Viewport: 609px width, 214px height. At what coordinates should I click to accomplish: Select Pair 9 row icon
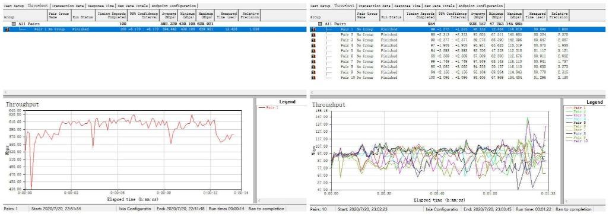coord(313,72)
